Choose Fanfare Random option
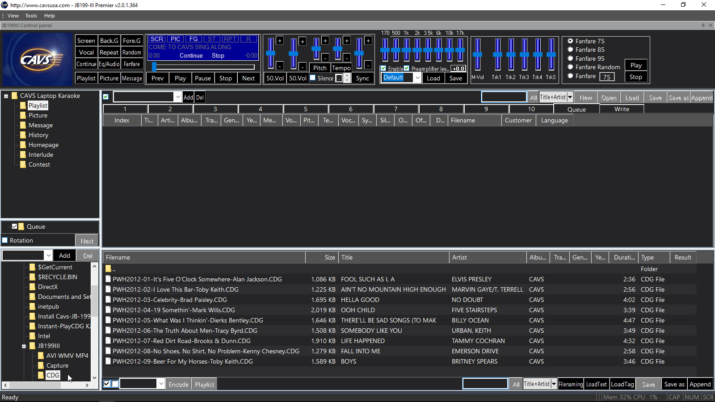Viewport: 715px width, 402px height. 570,67
